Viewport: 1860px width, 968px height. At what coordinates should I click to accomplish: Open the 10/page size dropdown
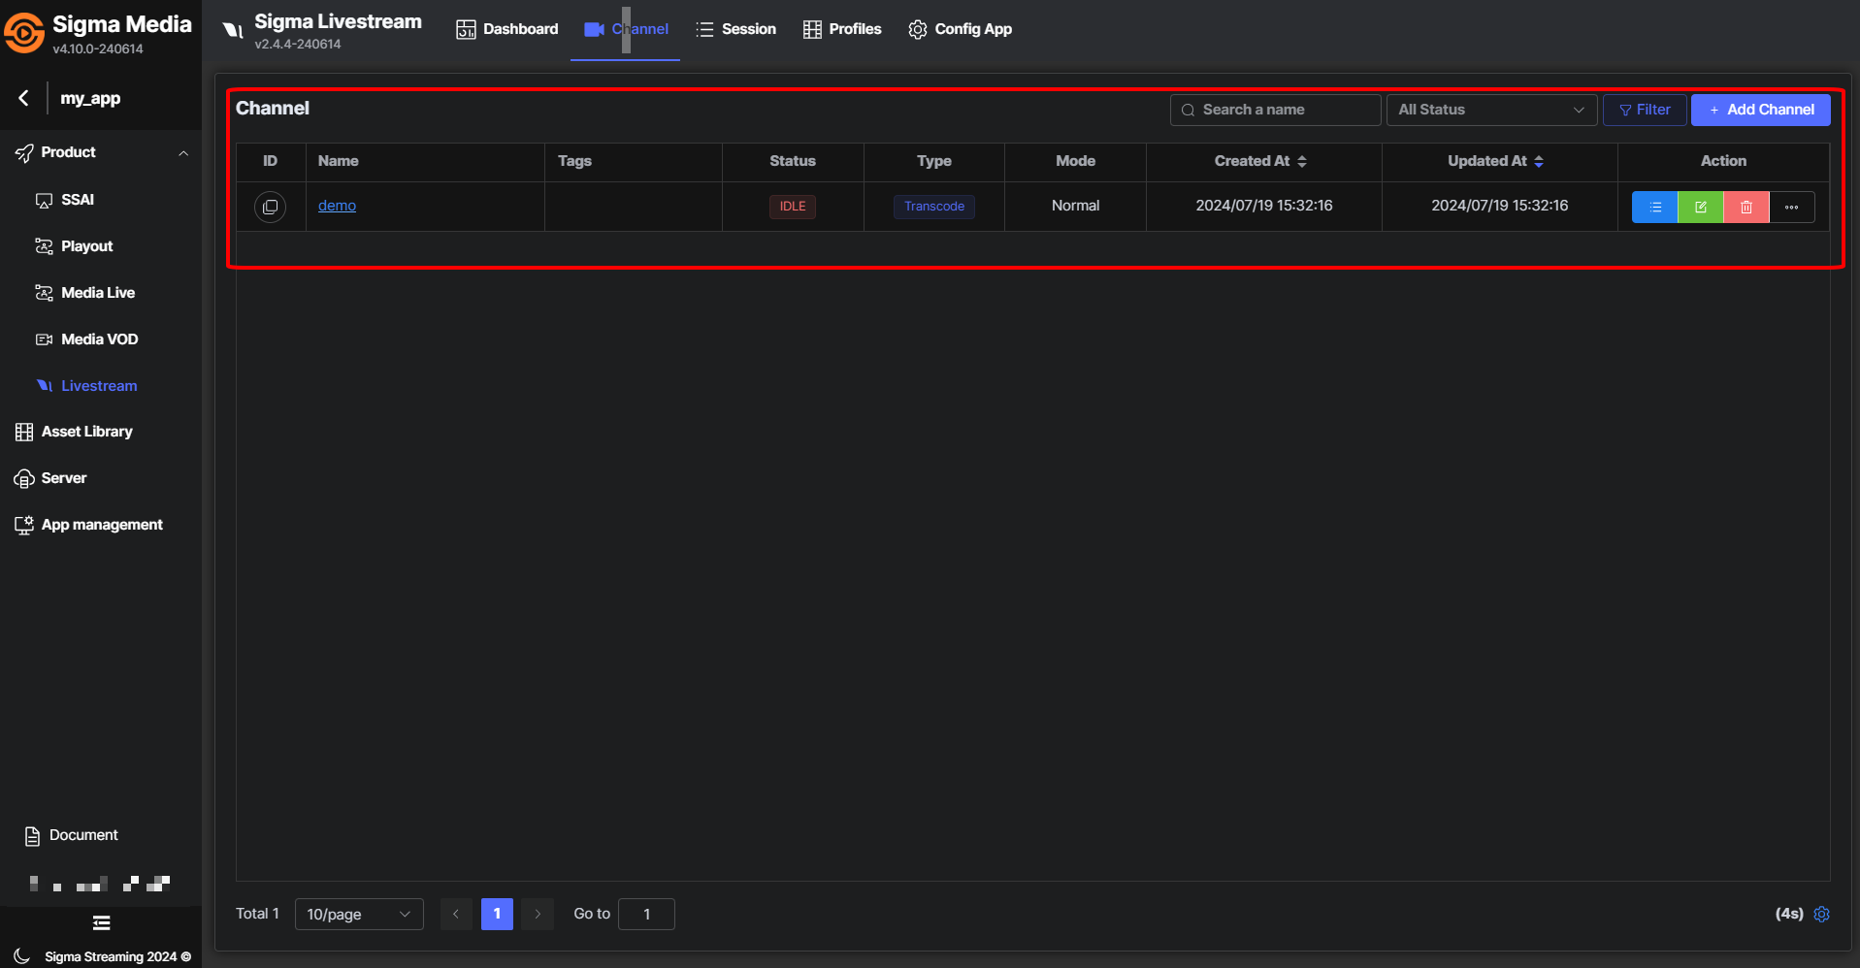pos(358,914)
